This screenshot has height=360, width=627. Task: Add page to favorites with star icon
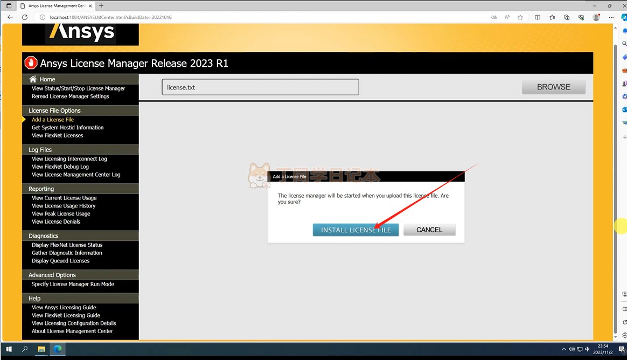coord(520,17)
